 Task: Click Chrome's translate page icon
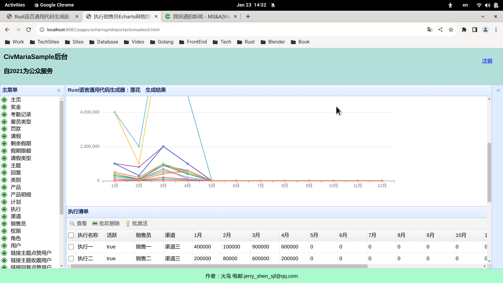pyautogui.click(x=430, y=30)
